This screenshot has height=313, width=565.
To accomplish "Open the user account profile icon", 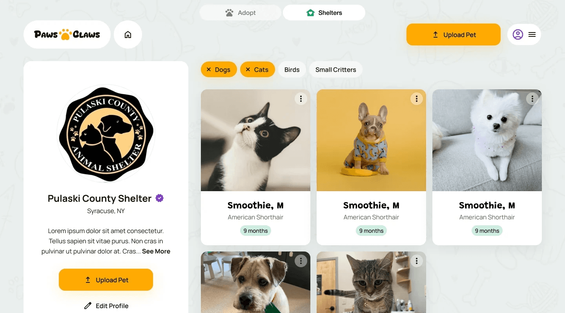I will coord(518,34).
